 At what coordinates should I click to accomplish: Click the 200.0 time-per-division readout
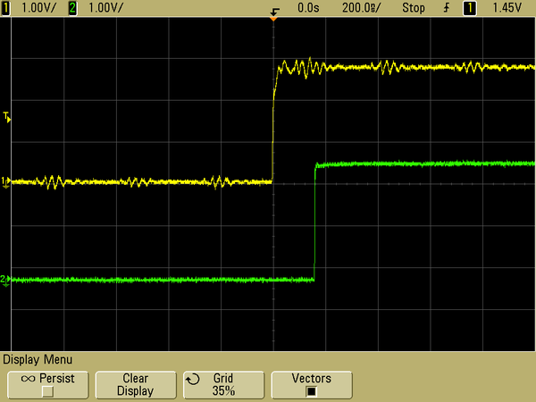pyautogui.click(x=361, y=8)
